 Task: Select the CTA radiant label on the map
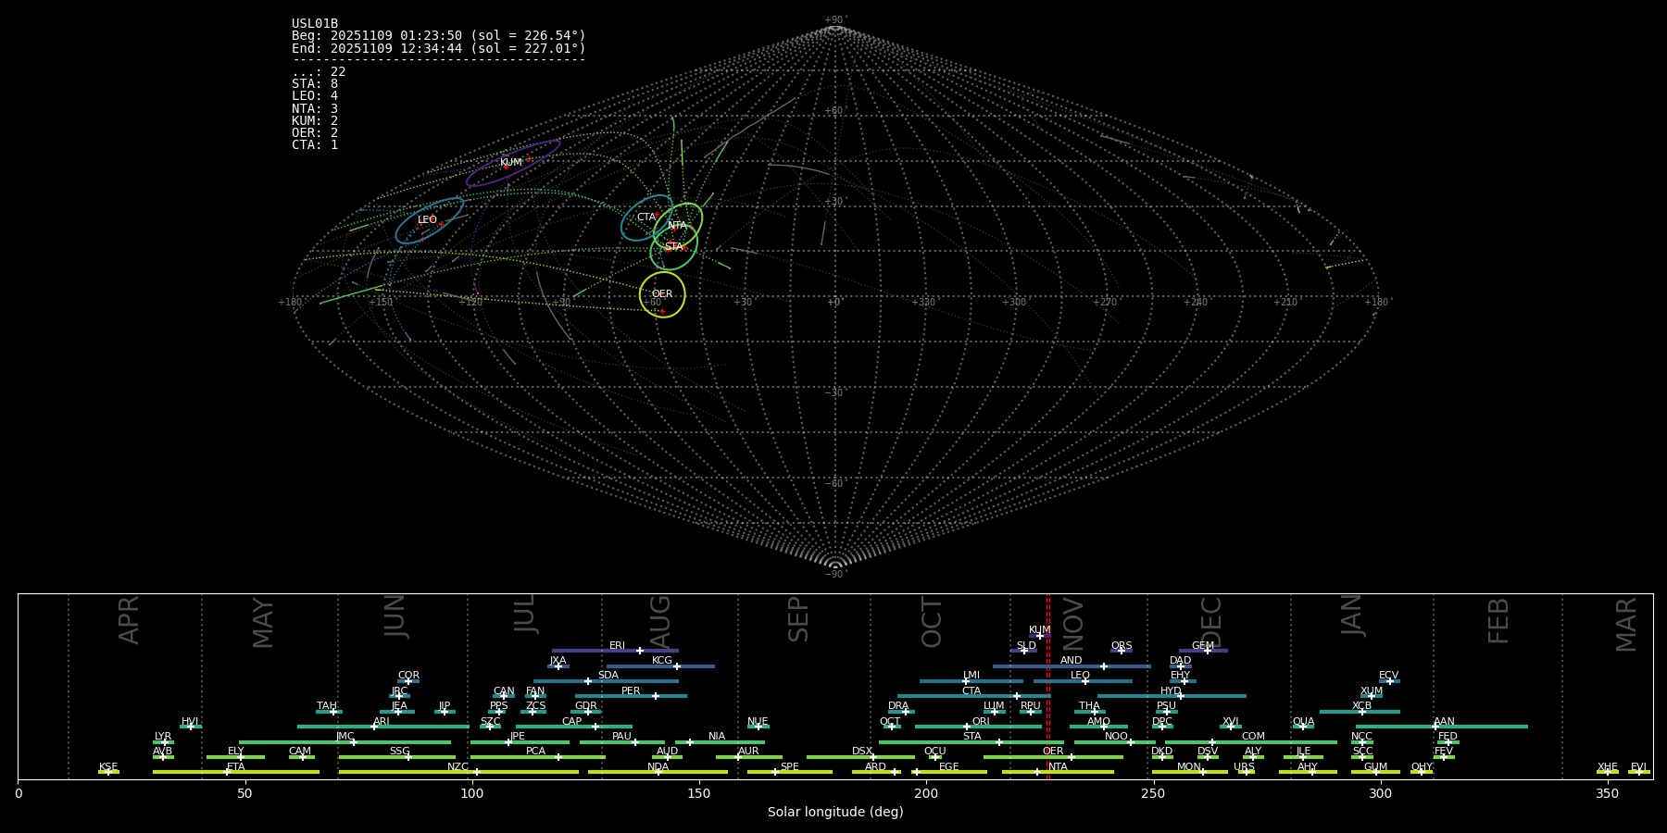645,218
